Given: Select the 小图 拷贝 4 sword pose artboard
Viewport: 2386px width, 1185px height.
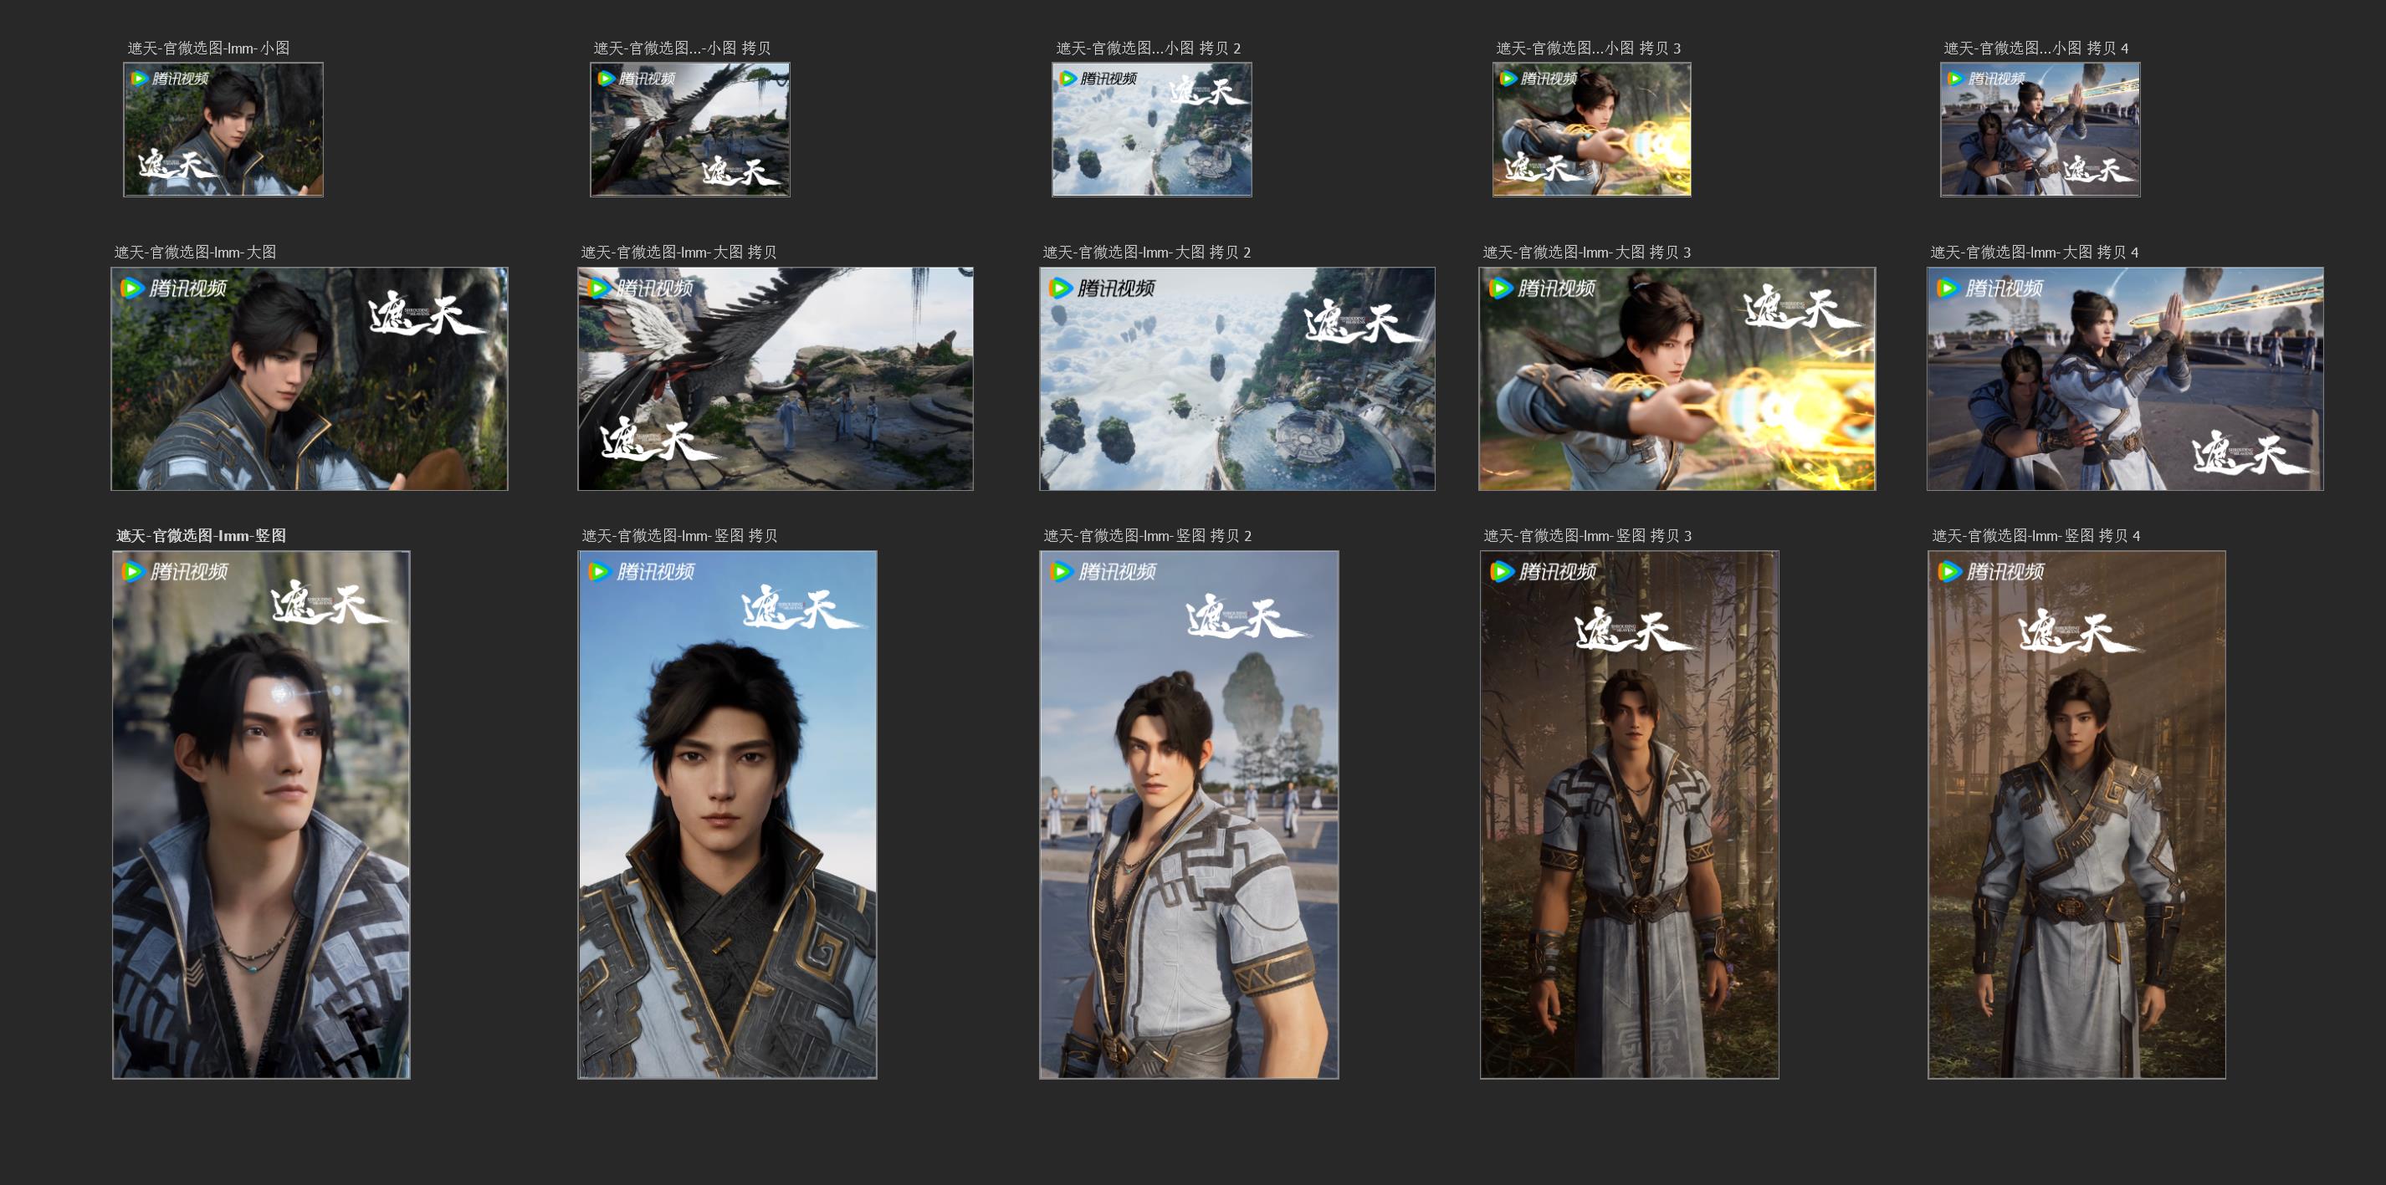Looking at the screenshot, I should (x=2040, y=130).
